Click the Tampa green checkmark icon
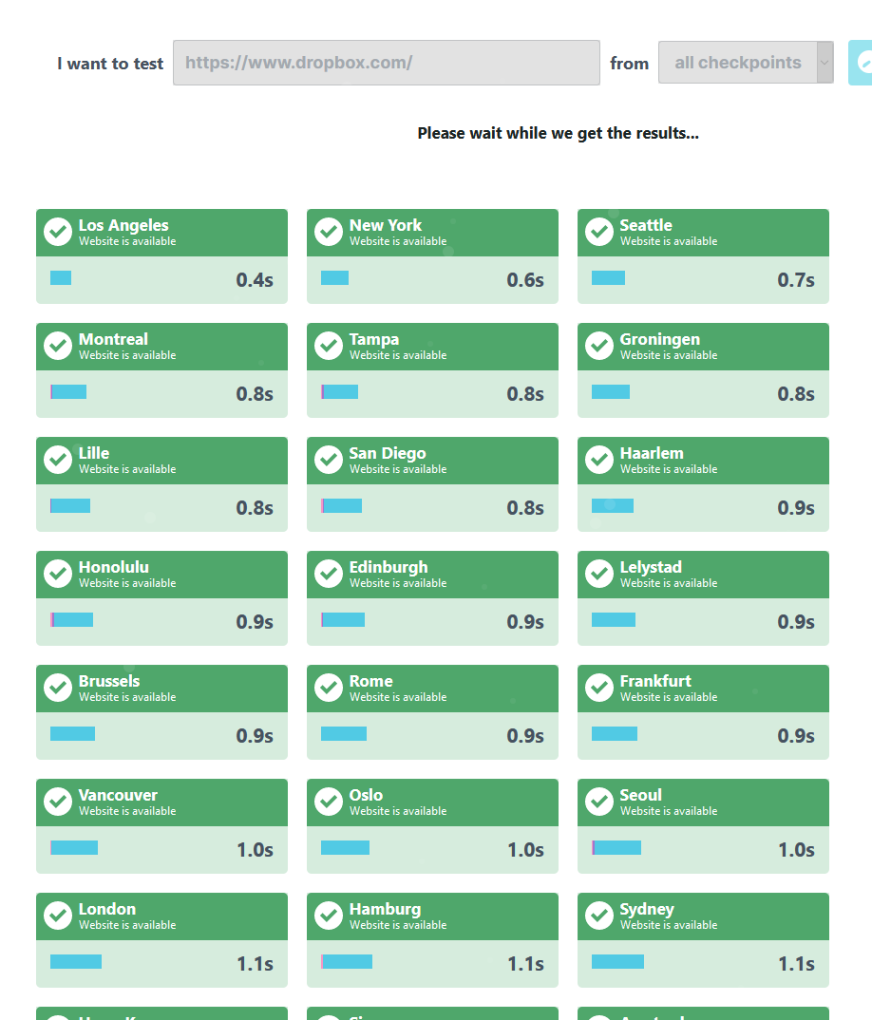The image size is (872, 1020). click(x=329, y=346)
